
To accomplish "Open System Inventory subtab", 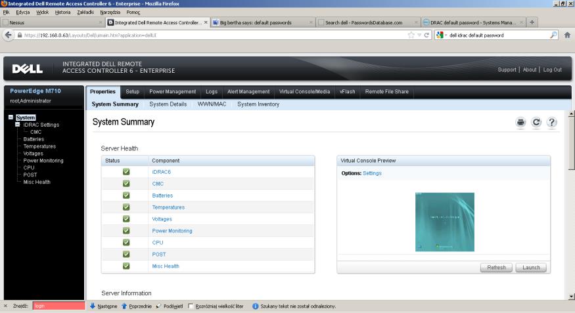I will (258, 104).
